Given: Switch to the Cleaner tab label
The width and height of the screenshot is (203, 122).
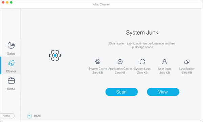Looking at the screenshot, I should click(x=11, y=71).
